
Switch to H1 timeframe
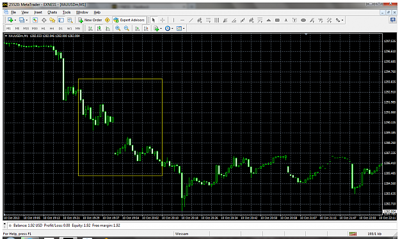44,29
